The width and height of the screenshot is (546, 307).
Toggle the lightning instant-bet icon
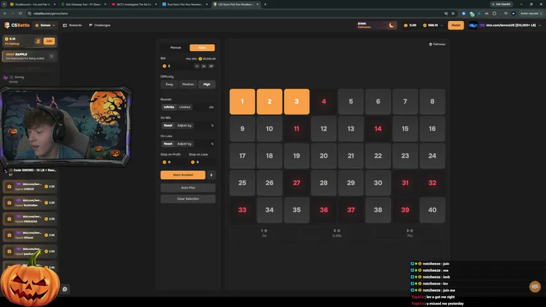click(211, 175)
